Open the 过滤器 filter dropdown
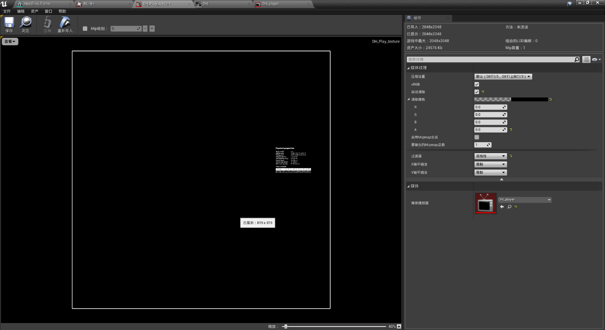This screenshot has width=605, height=330. click(491, 156)
